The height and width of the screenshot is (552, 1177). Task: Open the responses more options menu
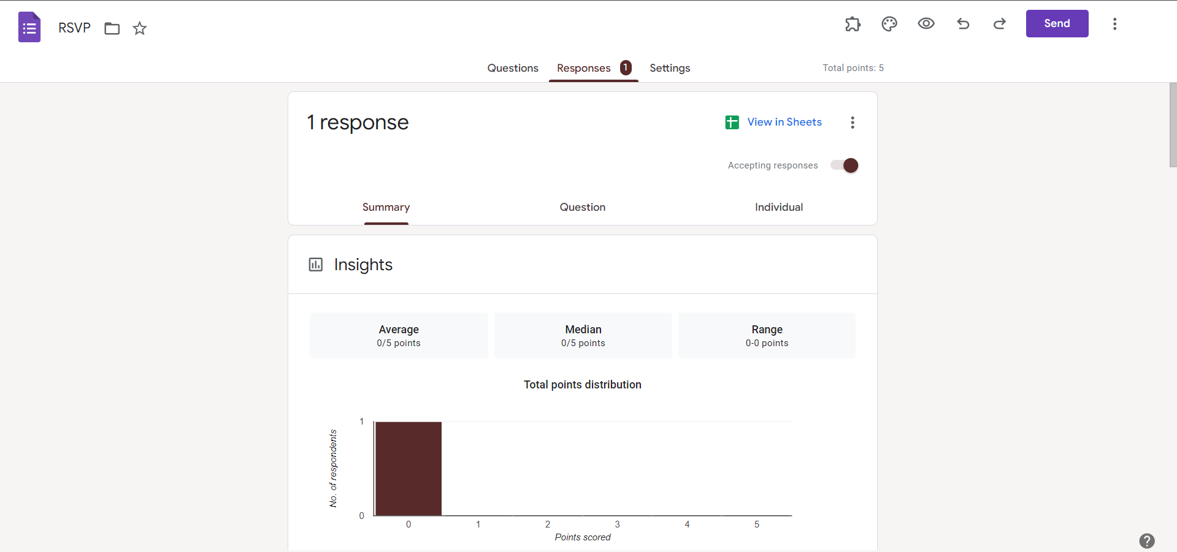(x=853, y=123)
